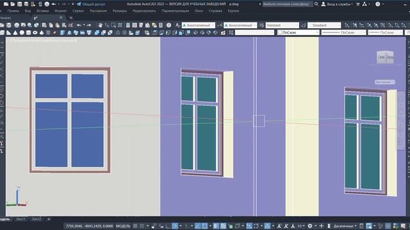This screenshot has height=230, width=410.
Task: Open the second ПоСлою lineweight dropdown
Action: coord(386,33)
